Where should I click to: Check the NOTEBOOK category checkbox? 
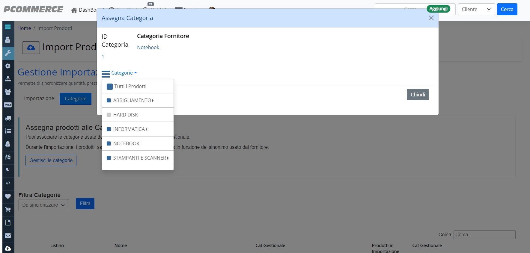[109, 143]
